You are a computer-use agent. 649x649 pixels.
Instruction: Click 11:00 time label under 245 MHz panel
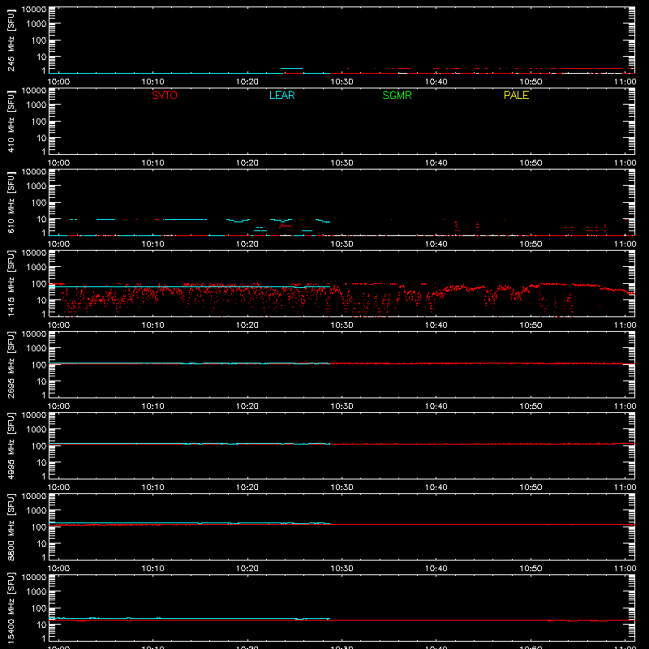625,82
